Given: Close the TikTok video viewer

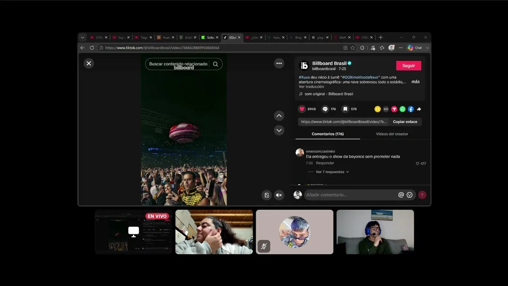Looking at the screenshot, I should point(89,63).
